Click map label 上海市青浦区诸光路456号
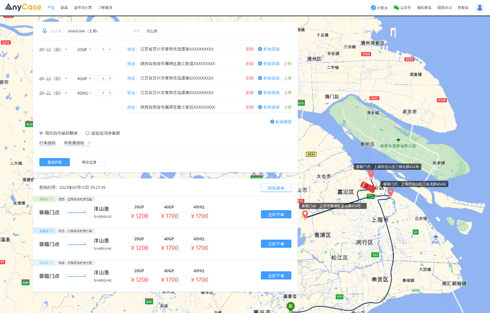The height and width of the screenshot is (313, 490). pyautogui.click(x=333, y=206)
